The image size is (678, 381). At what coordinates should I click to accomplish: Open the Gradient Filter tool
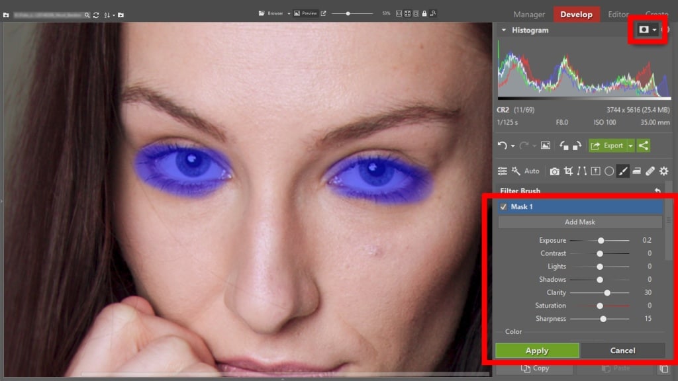pos(595,171)
